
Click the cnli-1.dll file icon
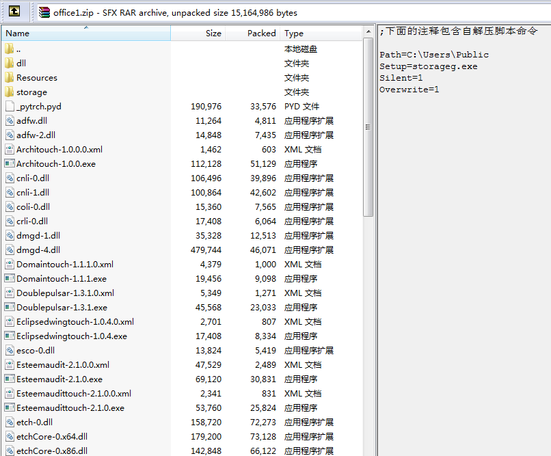click(x=10, y=193)
